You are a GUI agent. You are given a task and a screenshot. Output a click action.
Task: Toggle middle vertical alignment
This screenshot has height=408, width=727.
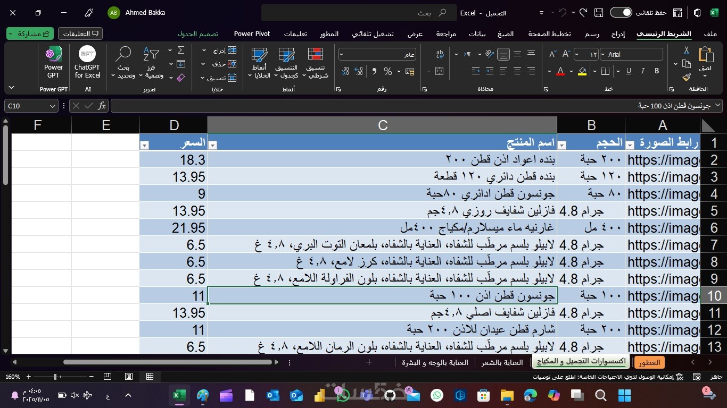(x=517, y=54)
